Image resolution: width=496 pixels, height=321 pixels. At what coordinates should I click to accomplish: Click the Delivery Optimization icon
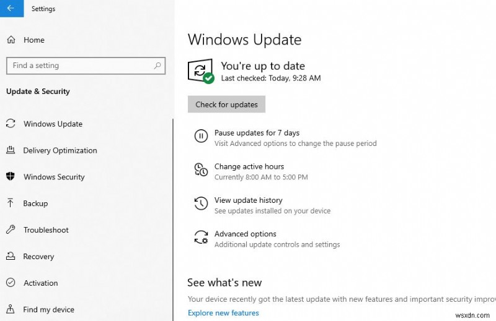tap(11, 150)
